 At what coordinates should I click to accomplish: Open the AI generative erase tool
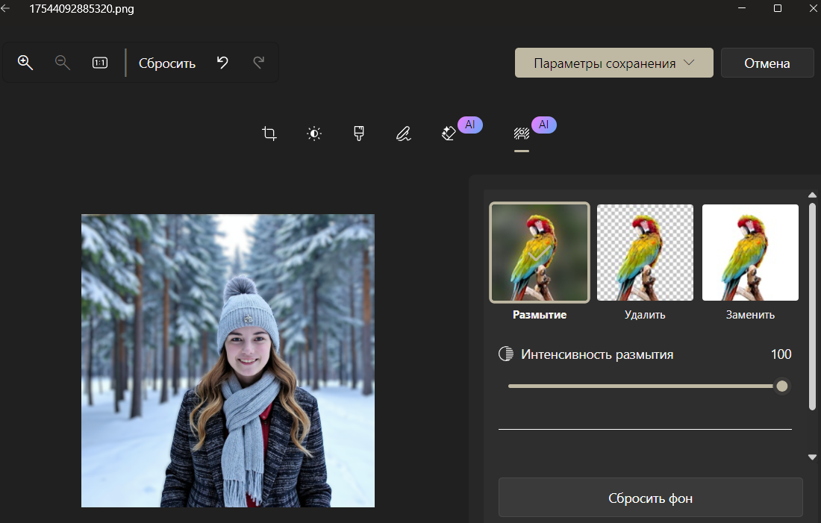pyautogui.click(x=449, y=134)
